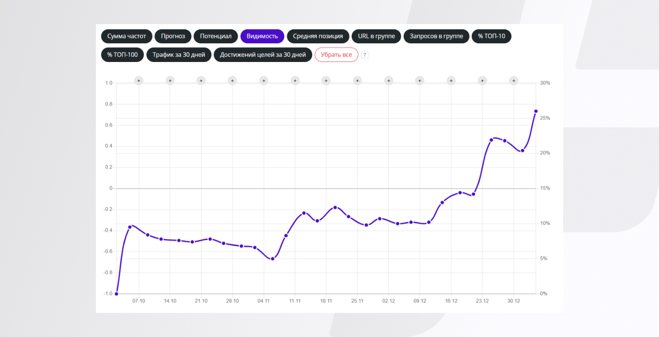659x337 pixels.
Task: Switch on the % ТОП-10 metric
Action: point(491,36)
